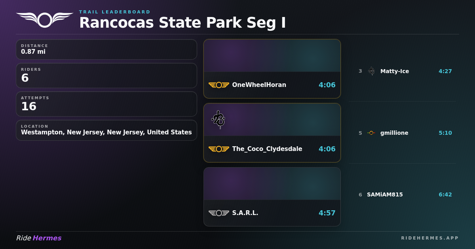Select the SAMiAM815 leaderboard entry
The image size is (475, 249).
[402, 194]
